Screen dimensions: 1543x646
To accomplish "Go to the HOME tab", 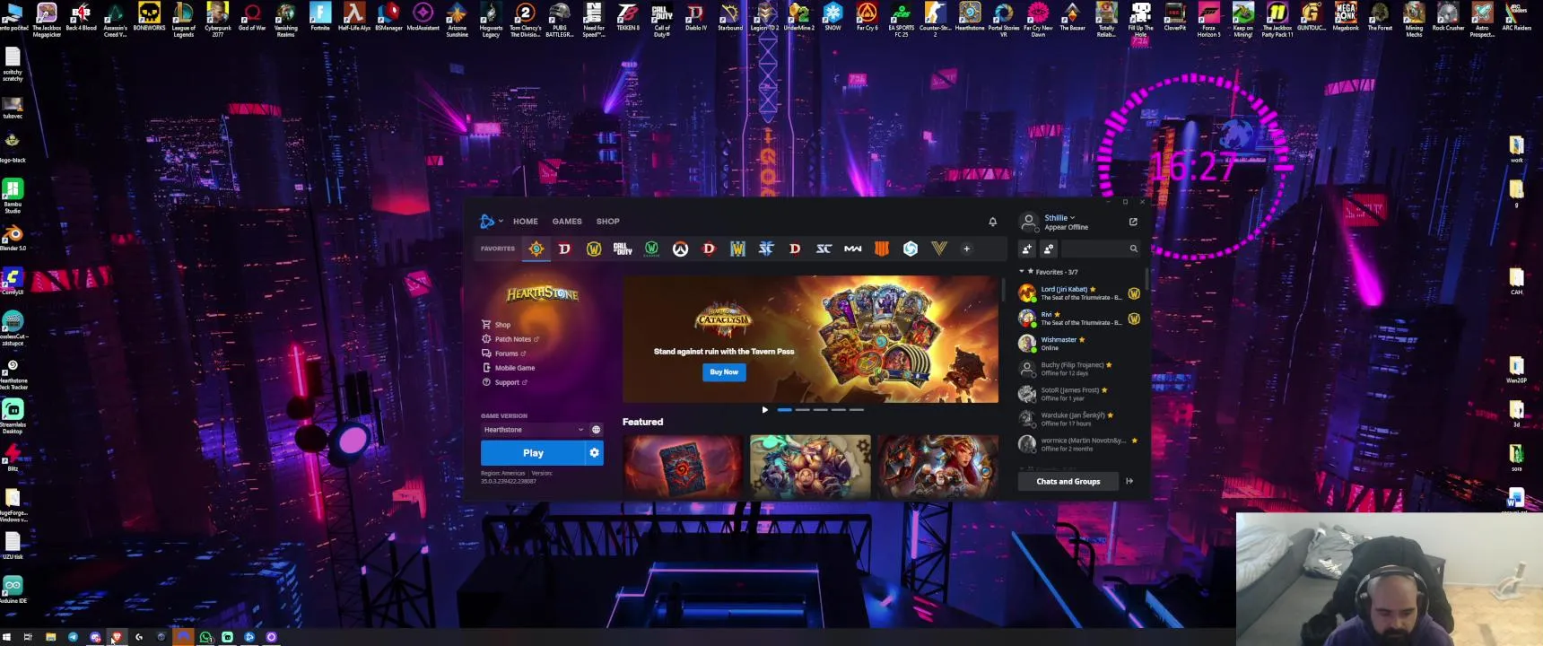I will tap(526, 222).
